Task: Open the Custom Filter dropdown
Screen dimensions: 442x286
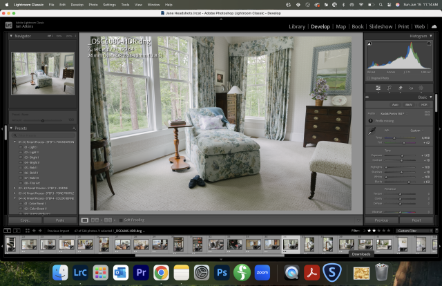Action: 414,230
